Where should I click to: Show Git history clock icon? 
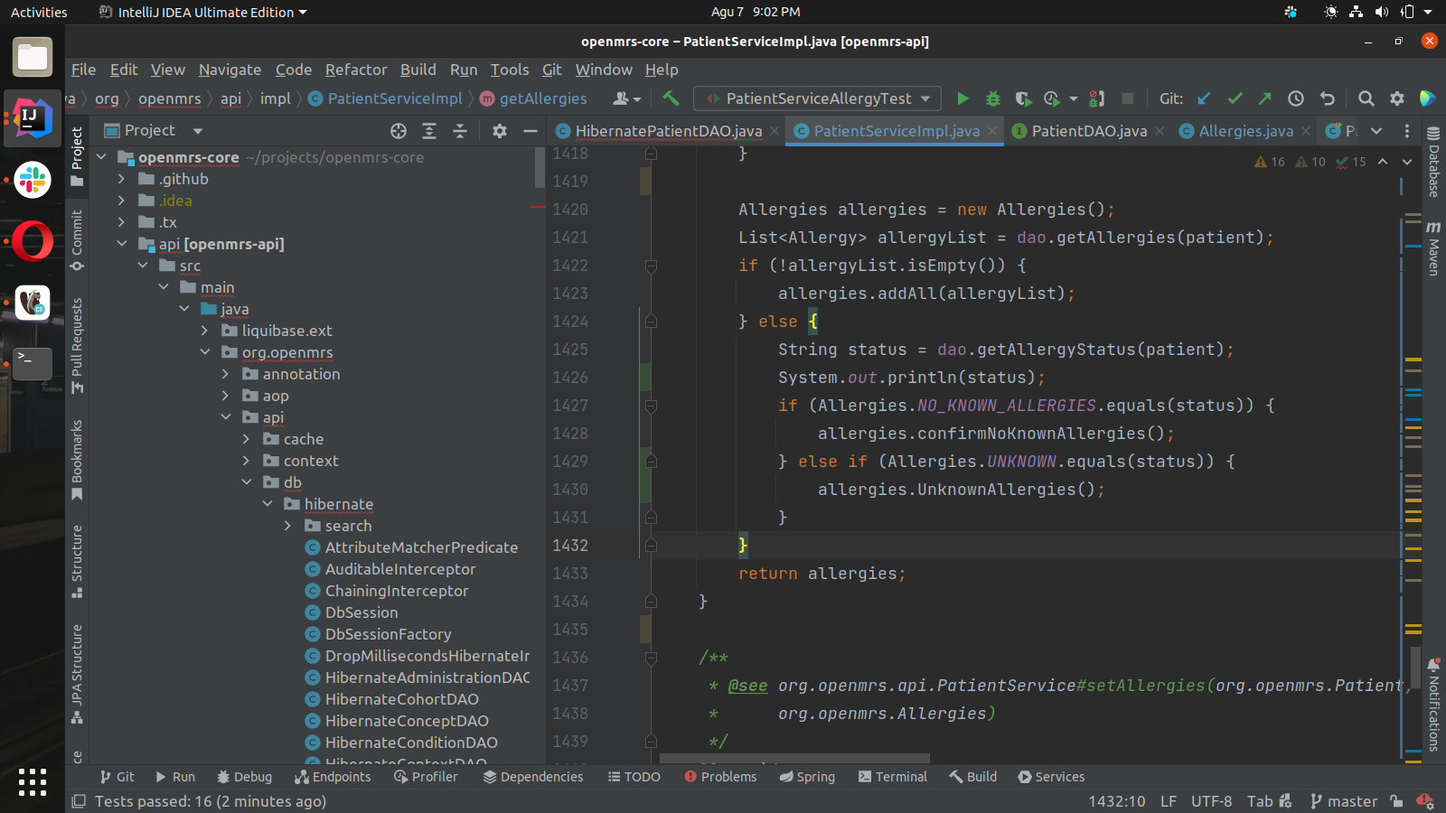(x=1296, y=98)
